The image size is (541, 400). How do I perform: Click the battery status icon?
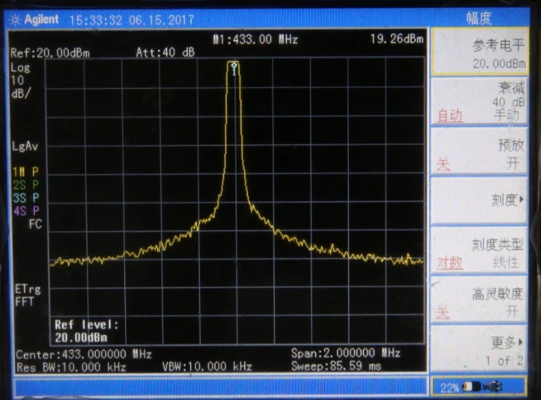coord(471,387)
